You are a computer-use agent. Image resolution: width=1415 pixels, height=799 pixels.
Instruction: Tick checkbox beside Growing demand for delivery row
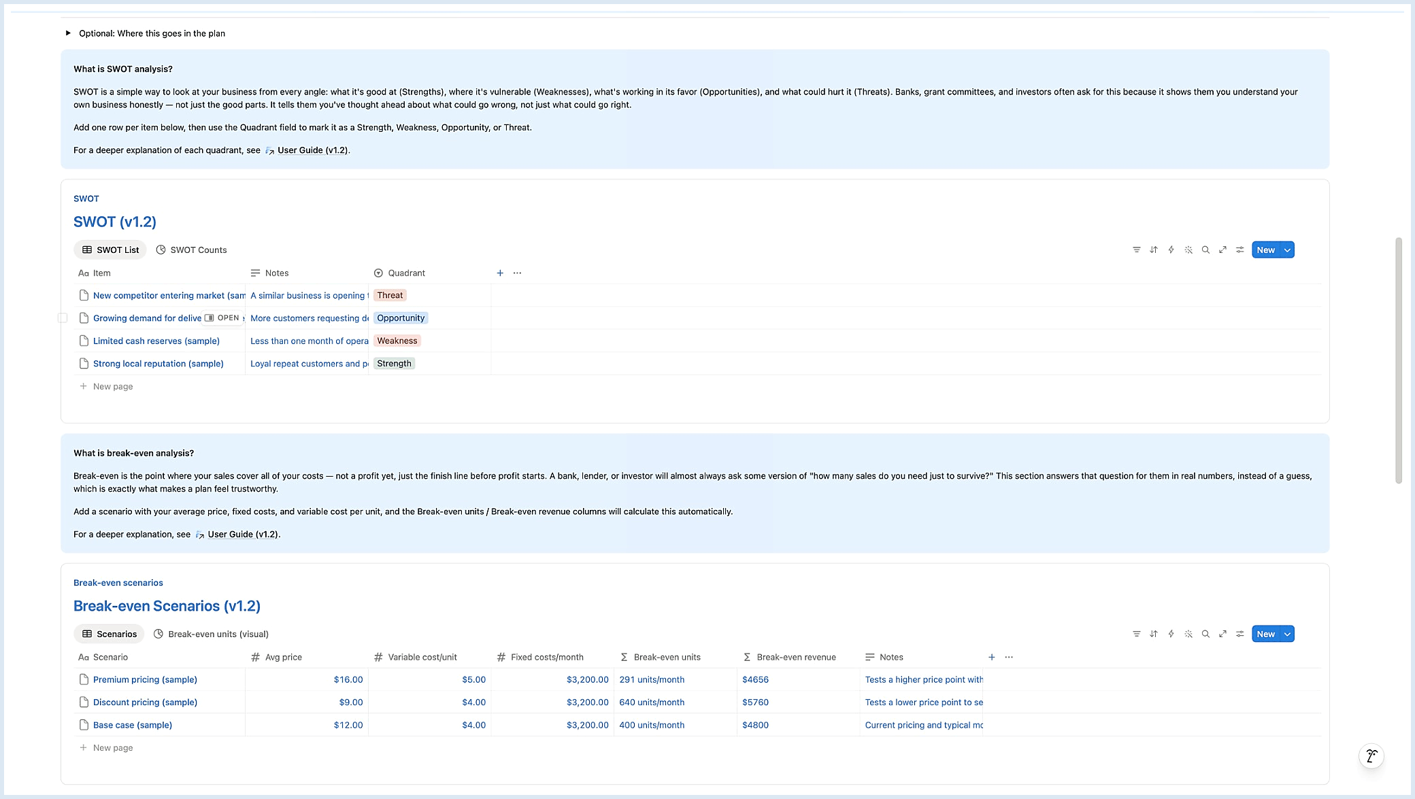click(63, 318)
